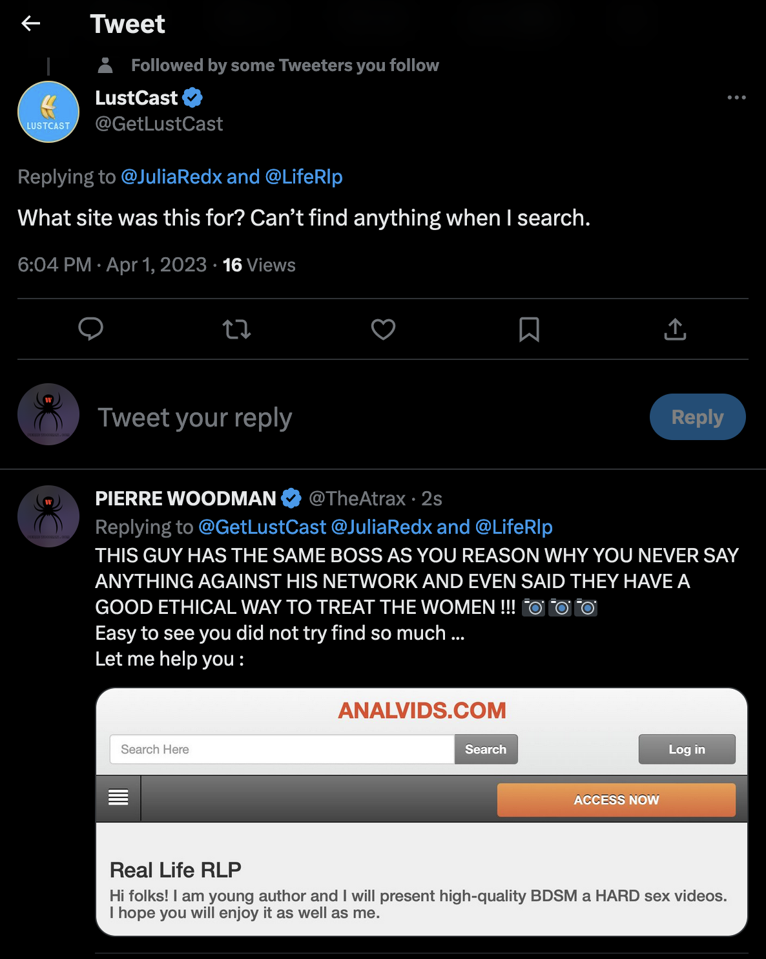
Task: Click LustCast verified badge
Action: tap(192, 98)
